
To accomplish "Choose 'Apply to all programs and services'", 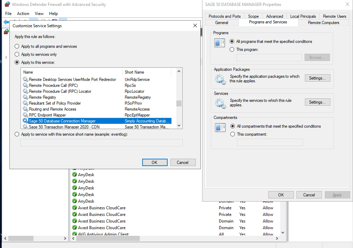I will [x=17, y=46].
